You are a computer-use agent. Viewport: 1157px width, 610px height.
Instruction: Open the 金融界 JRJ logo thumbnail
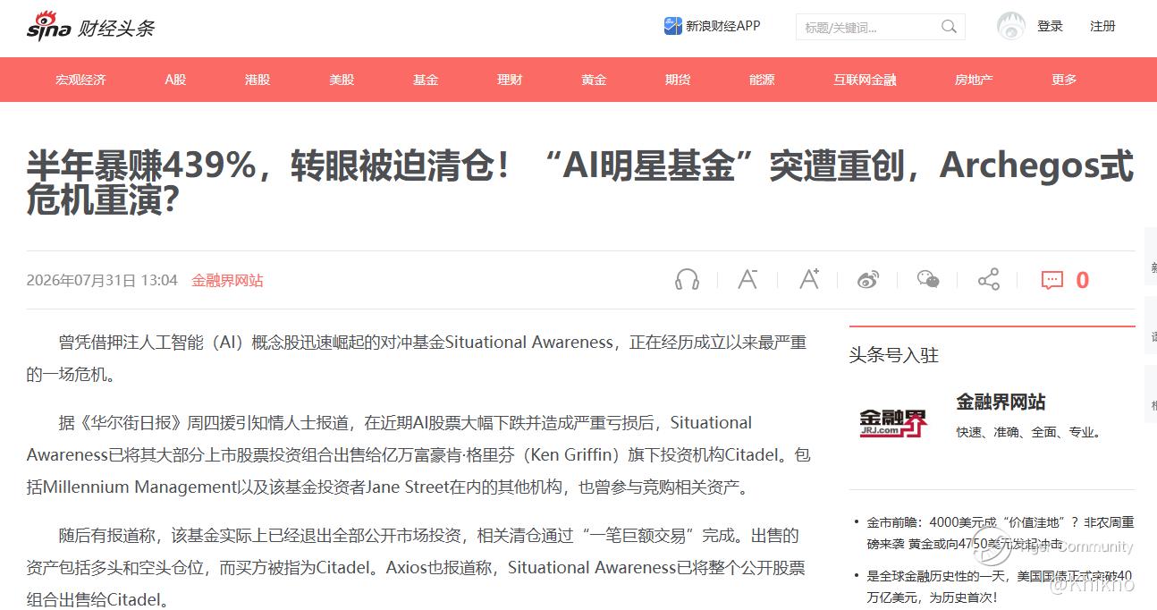coord(893,421)
